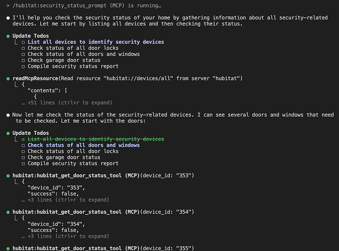Click the white bullet before "Now let me check"

8,115
